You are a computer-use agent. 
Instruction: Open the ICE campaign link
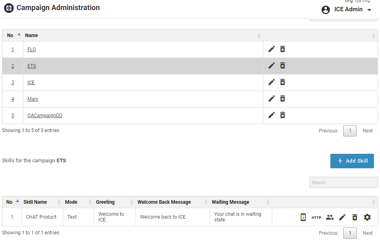pos(31,83)
